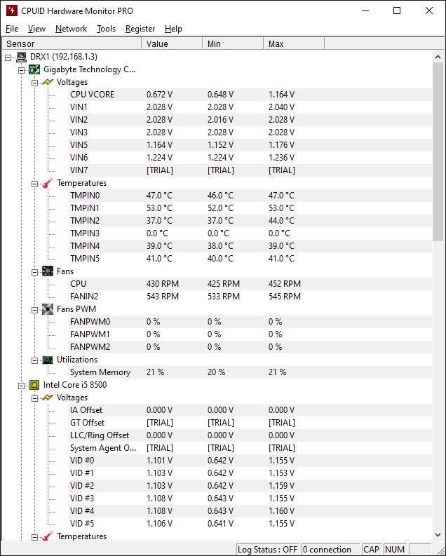The width and height of the screenshot is (446, 556).
Task: Click the Intel Voltages lightning icon
Action: point(48,398)
